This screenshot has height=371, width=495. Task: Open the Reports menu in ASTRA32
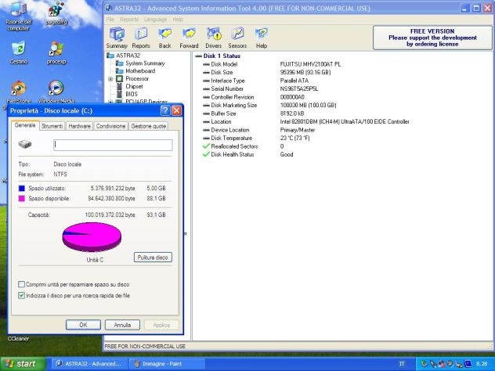(x=129, y=20)
